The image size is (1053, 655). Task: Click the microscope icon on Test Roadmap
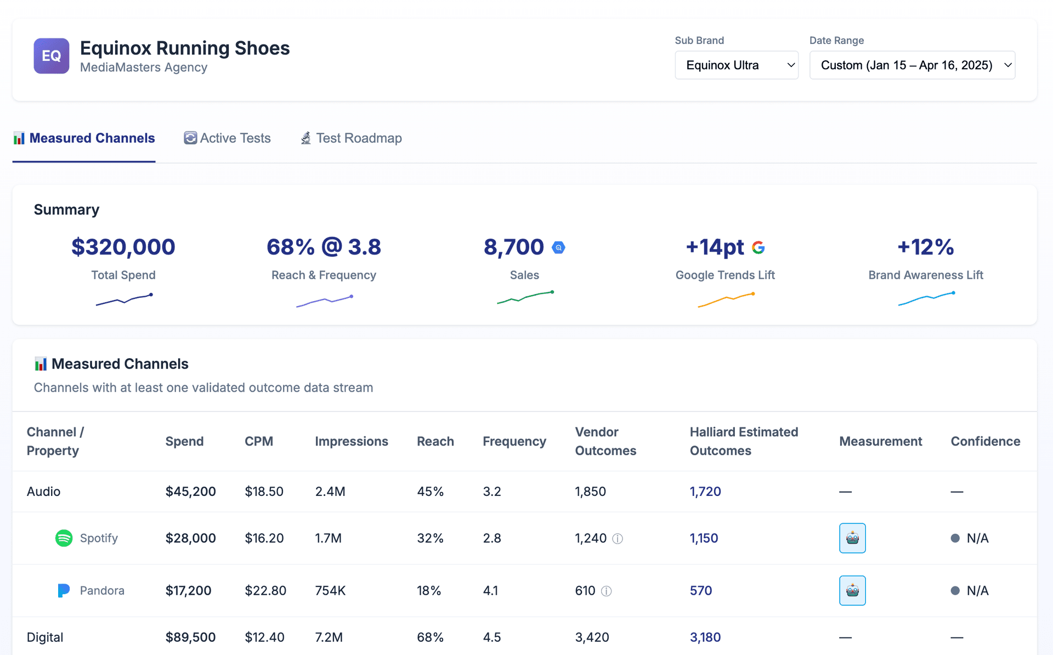pos(306,138)
